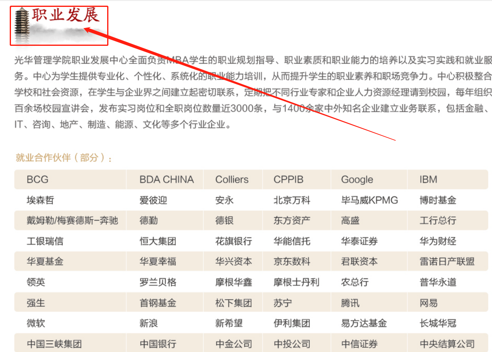Select the IBM cell

[428, 180]
